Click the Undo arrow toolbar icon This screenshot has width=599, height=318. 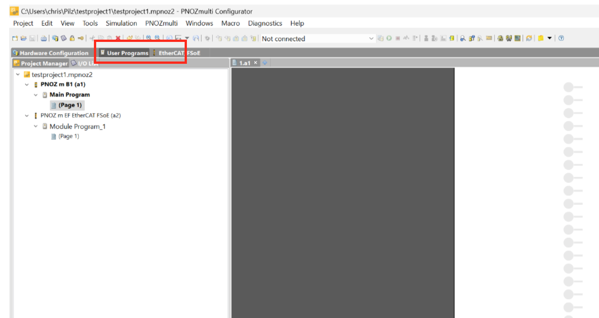(129, 38)
